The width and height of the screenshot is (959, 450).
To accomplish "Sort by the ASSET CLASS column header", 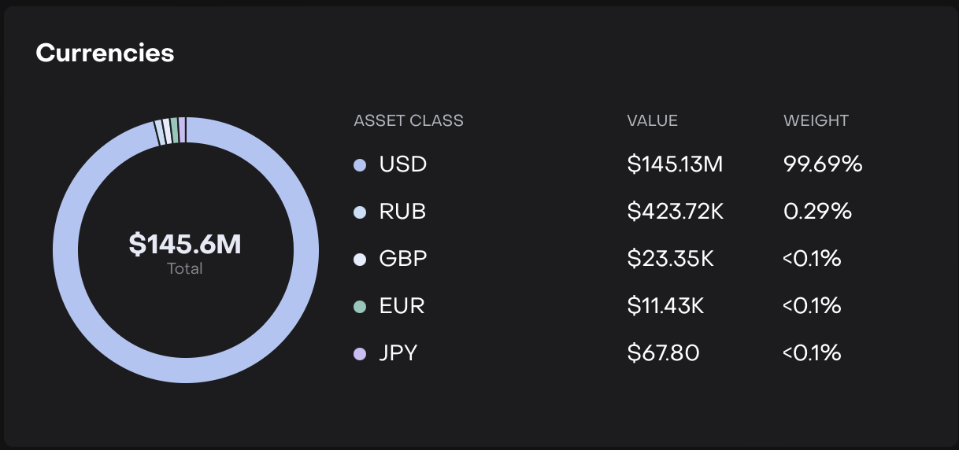I will point(409,121).
